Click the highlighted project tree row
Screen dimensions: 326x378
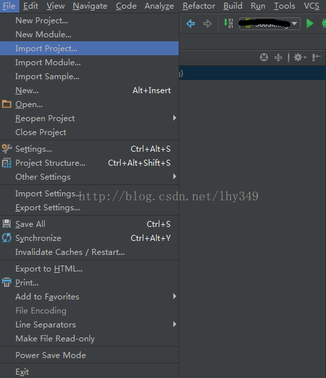coord(253,73)
